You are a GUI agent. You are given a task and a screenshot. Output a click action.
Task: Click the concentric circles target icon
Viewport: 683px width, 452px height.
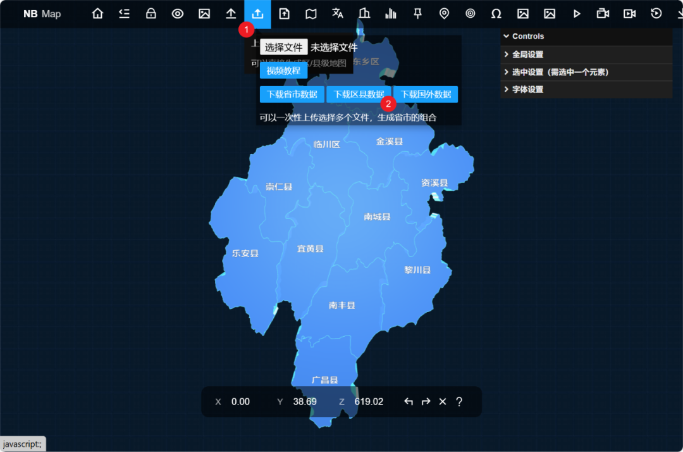[471, 13]
